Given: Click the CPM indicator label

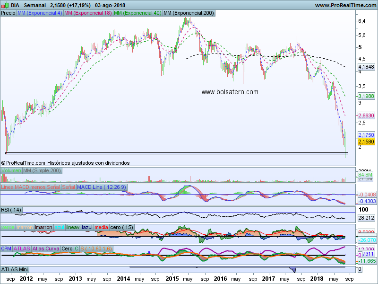Looking at the screenshot, I should (x=6, y=248).
